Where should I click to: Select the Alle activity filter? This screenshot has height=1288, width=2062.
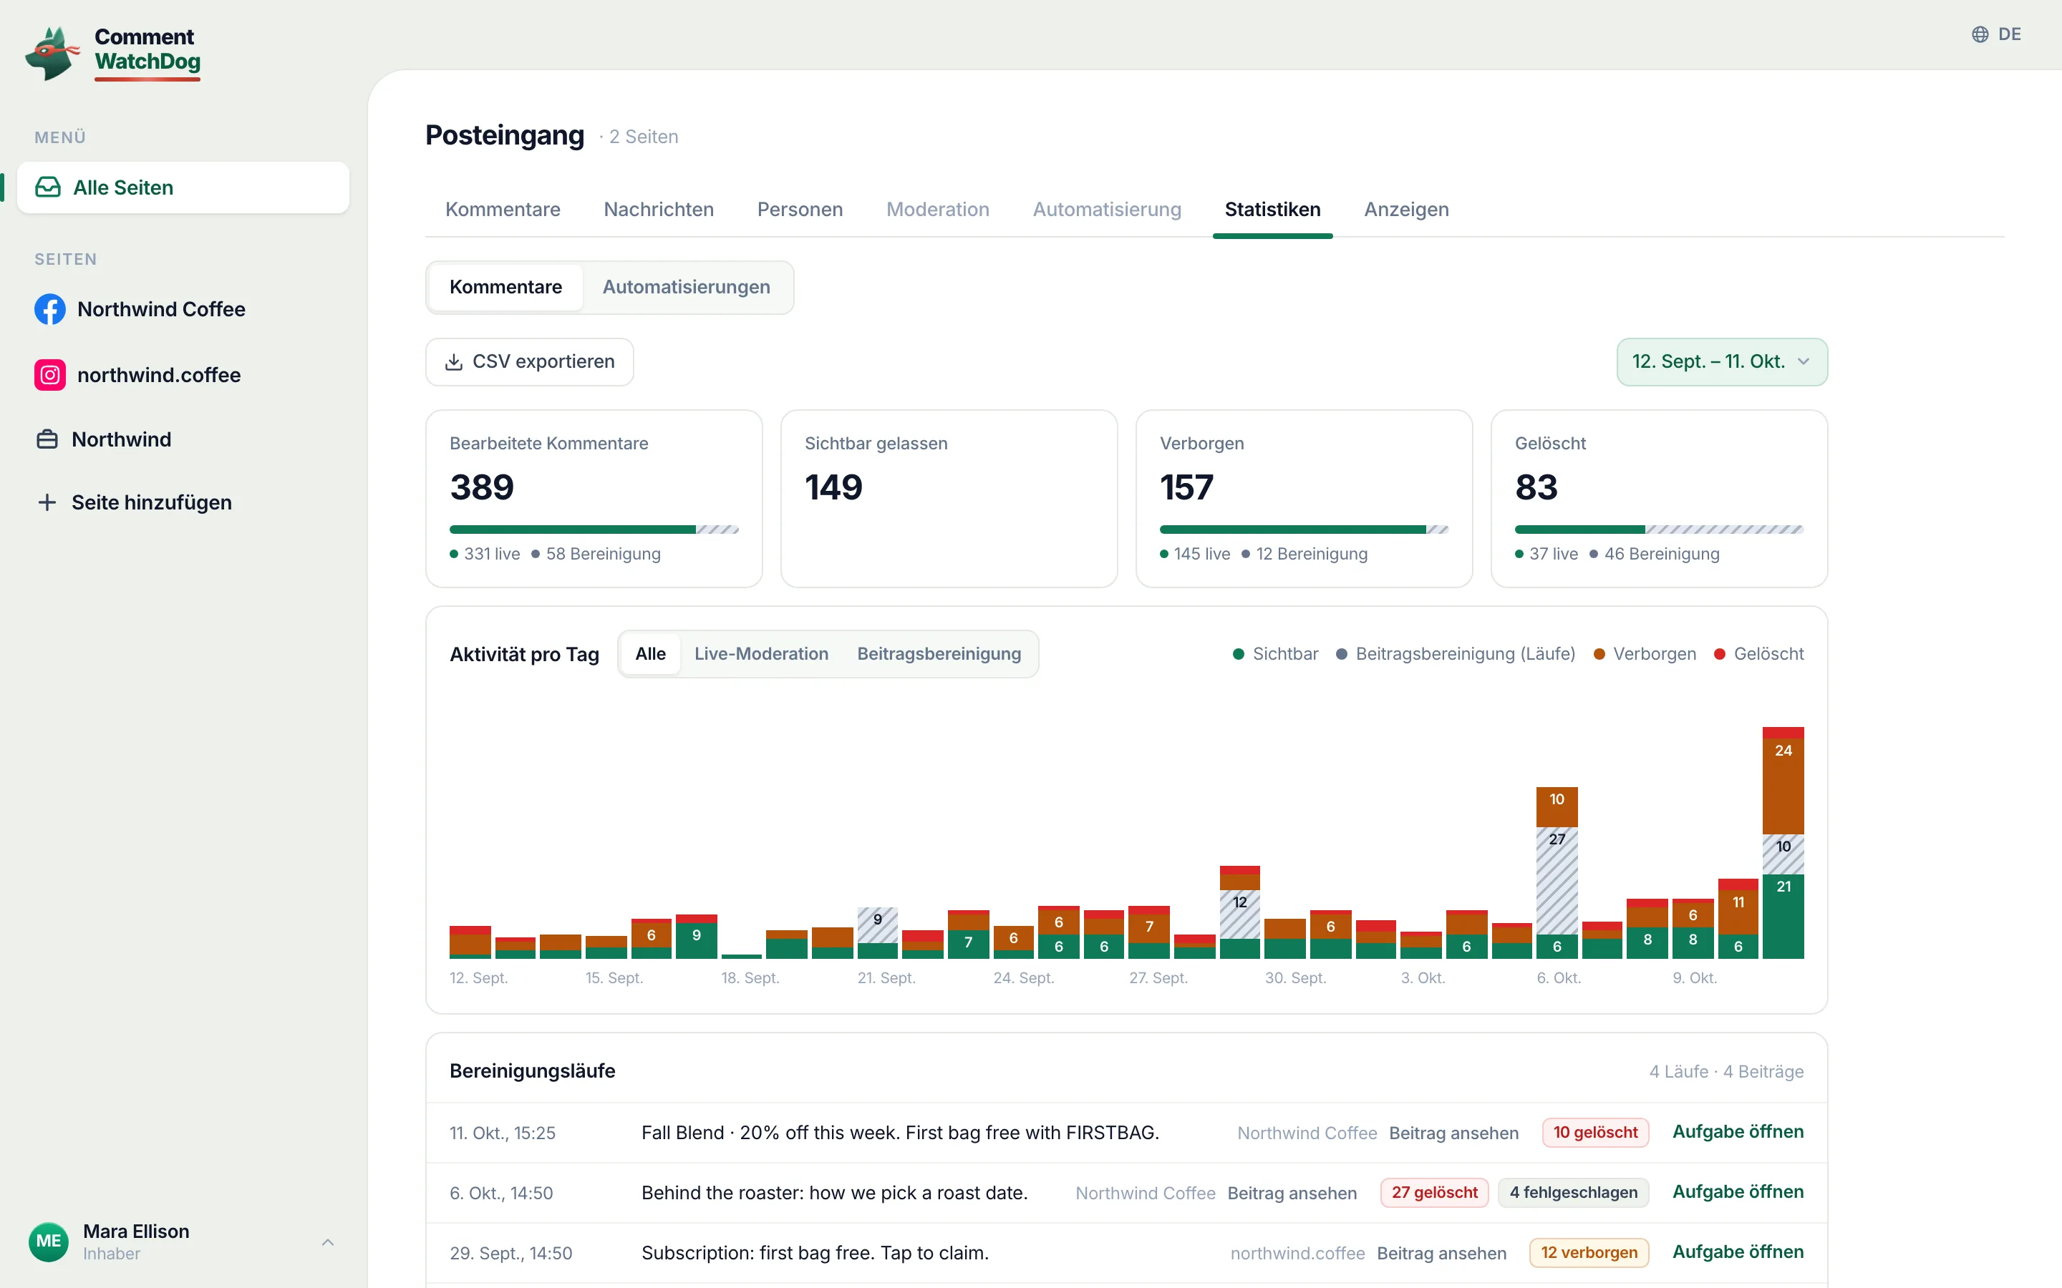tap(650, 654)
